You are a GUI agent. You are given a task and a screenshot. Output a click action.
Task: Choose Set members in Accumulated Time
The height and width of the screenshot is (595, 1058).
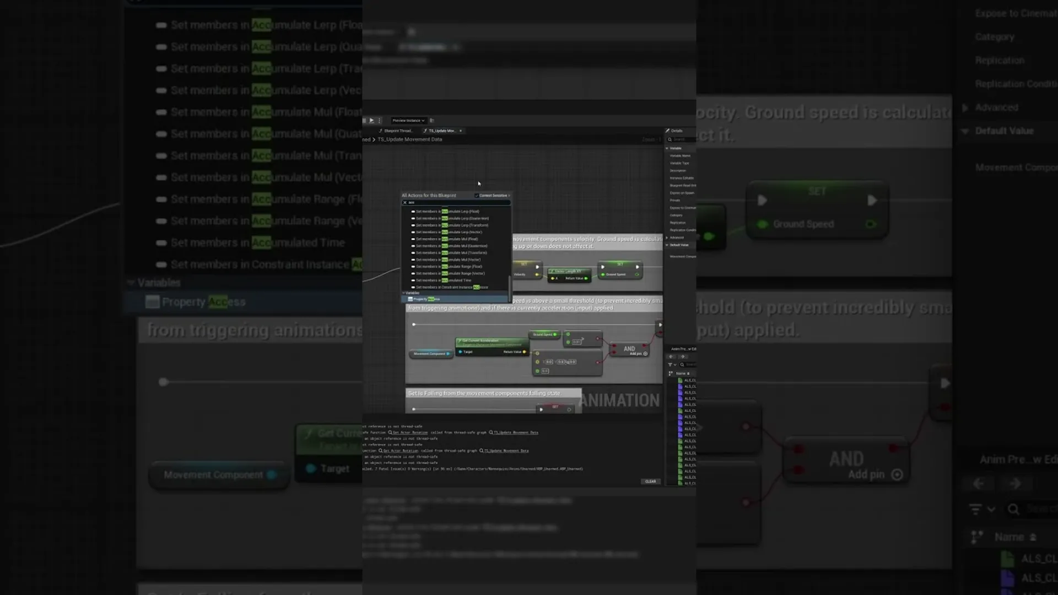444,280
